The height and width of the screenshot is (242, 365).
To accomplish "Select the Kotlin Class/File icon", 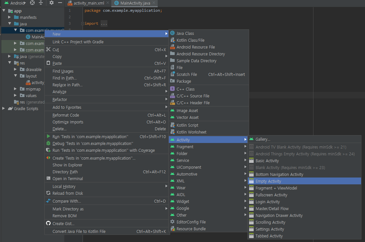I will click(x=172, y=40).
